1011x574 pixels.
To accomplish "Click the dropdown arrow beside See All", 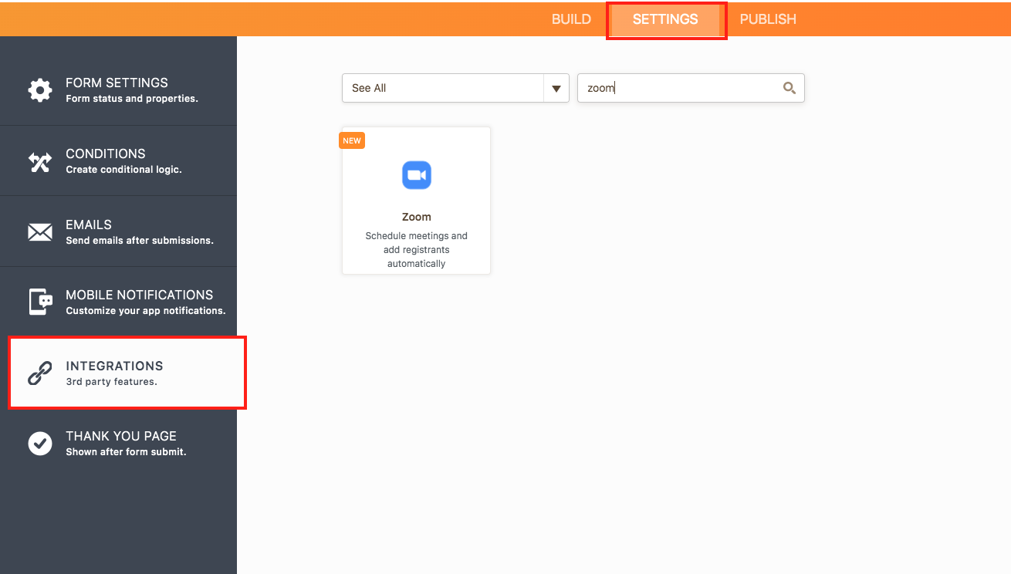I will click(x=556, y=89).
